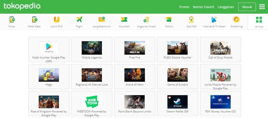
Task: Click the 'Pulsa' label text
Action: pyautogui.click(x=12, y=26)
